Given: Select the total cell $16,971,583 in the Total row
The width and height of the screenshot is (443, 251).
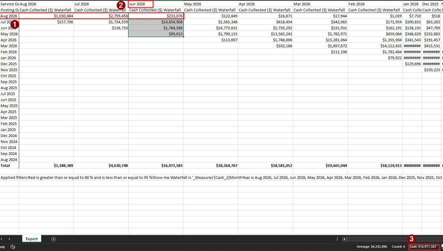Looking at the screenshot, I should [156, 165].
